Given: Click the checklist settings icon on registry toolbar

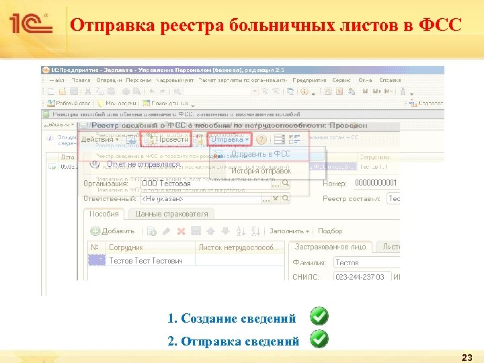Looking at the screenshot, I should [x=294, y=140].
